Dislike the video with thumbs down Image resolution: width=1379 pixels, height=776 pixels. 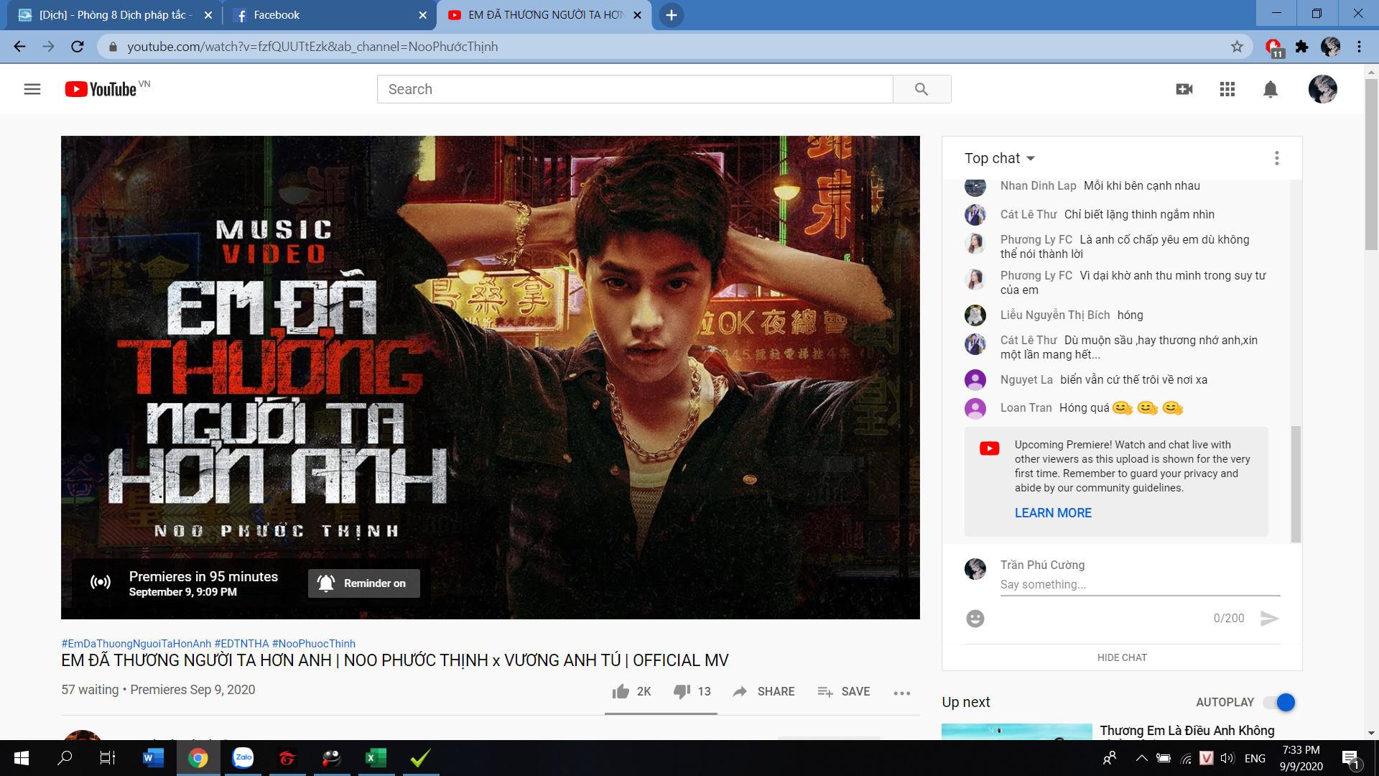pyautogui.click(x=682, y=691)
